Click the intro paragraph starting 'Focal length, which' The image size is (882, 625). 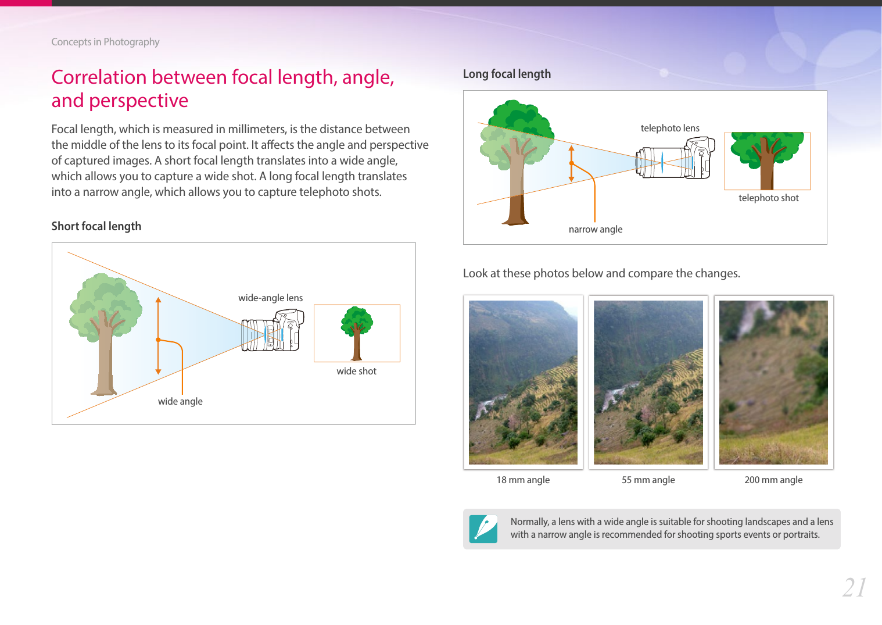click(240, 160)
